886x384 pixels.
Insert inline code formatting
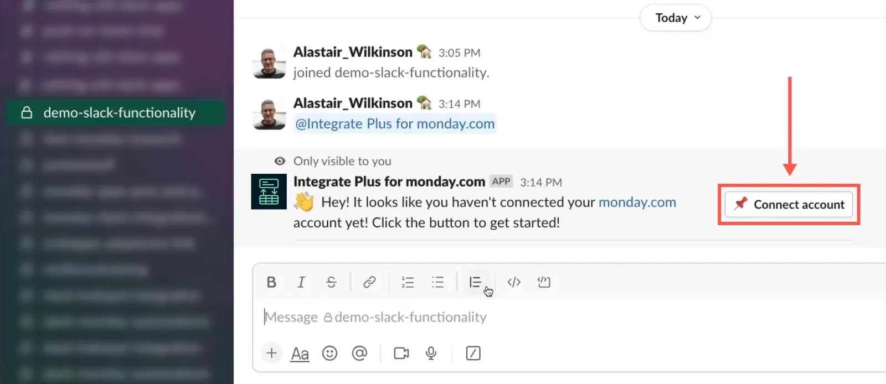(514, 282)
